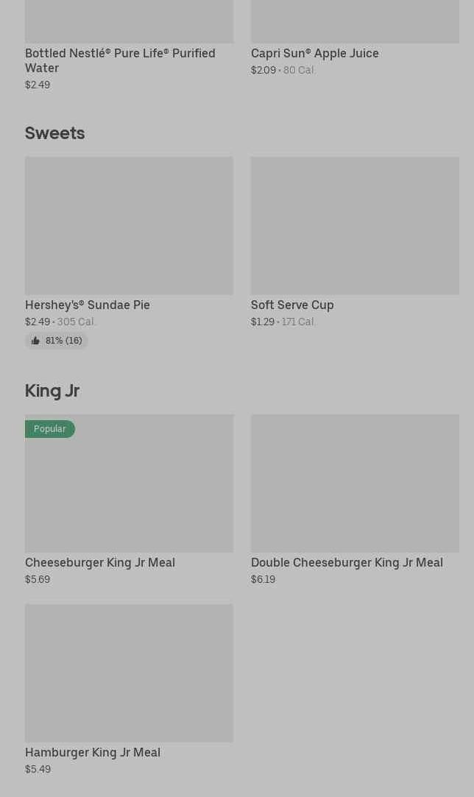Click the King Jr section heading

(x=52, y=391)
